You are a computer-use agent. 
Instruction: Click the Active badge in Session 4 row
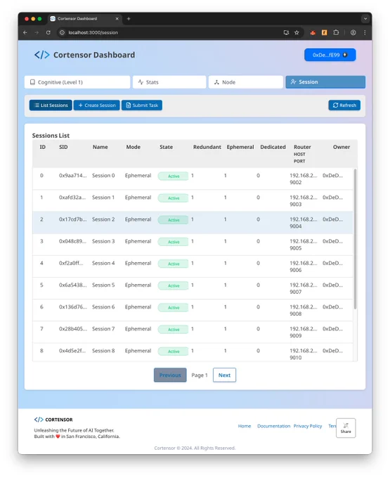click(173, 264)
